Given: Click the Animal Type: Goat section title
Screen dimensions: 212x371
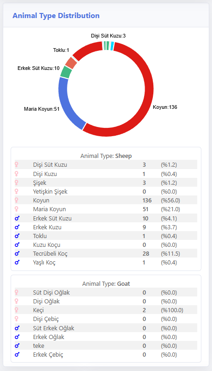Looking at the screenshot, I should pyautogui.click(x=106, y=283).
